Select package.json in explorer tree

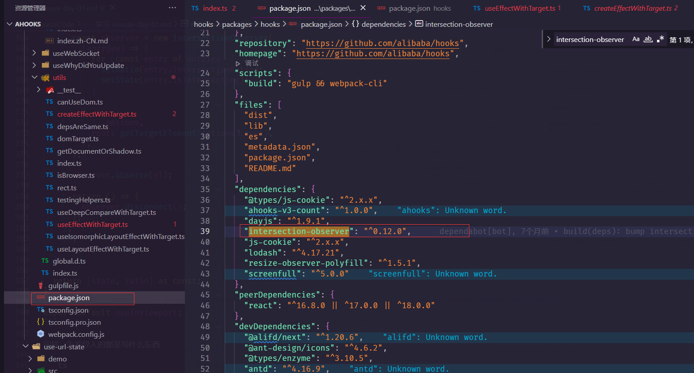pyautogui.click(x=69, y=298)
